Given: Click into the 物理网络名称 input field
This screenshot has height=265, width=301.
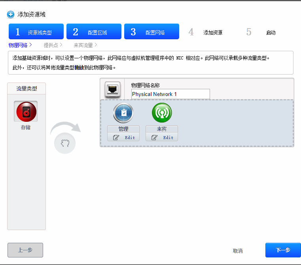Looking at the screenshot, I should point(170,94).
